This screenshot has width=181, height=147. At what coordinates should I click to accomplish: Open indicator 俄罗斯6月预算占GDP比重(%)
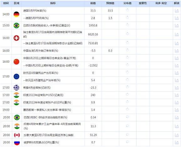pyautogui.click(x=41, y=142)
